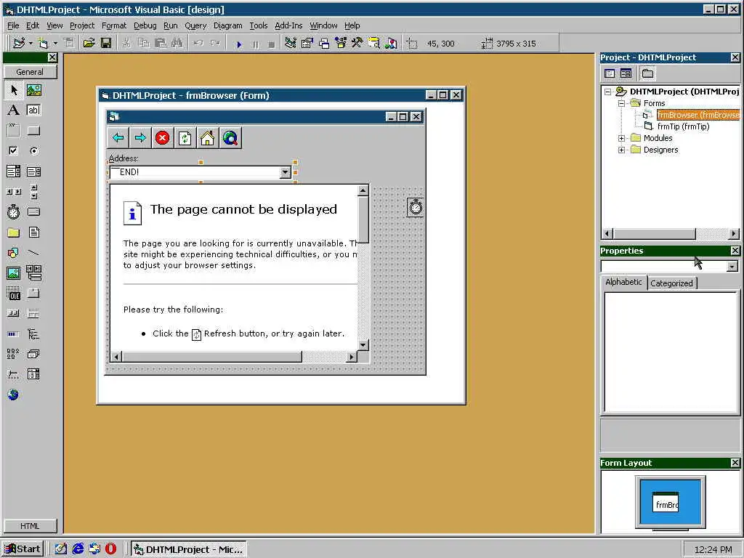
Task: Select the CheckBox control tool
Action: pyautogui.click(x=13, y=151)
